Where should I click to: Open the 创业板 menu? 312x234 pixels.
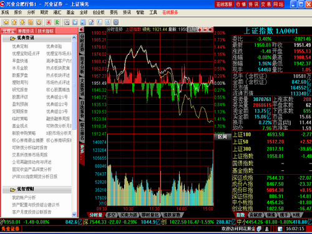[x=99, y=12]
